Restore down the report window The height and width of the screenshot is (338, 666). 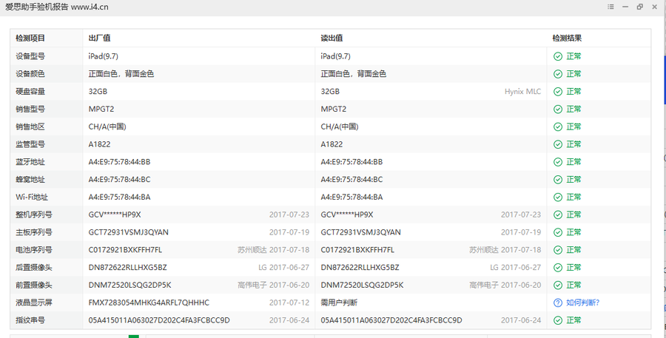click(639, 7)
